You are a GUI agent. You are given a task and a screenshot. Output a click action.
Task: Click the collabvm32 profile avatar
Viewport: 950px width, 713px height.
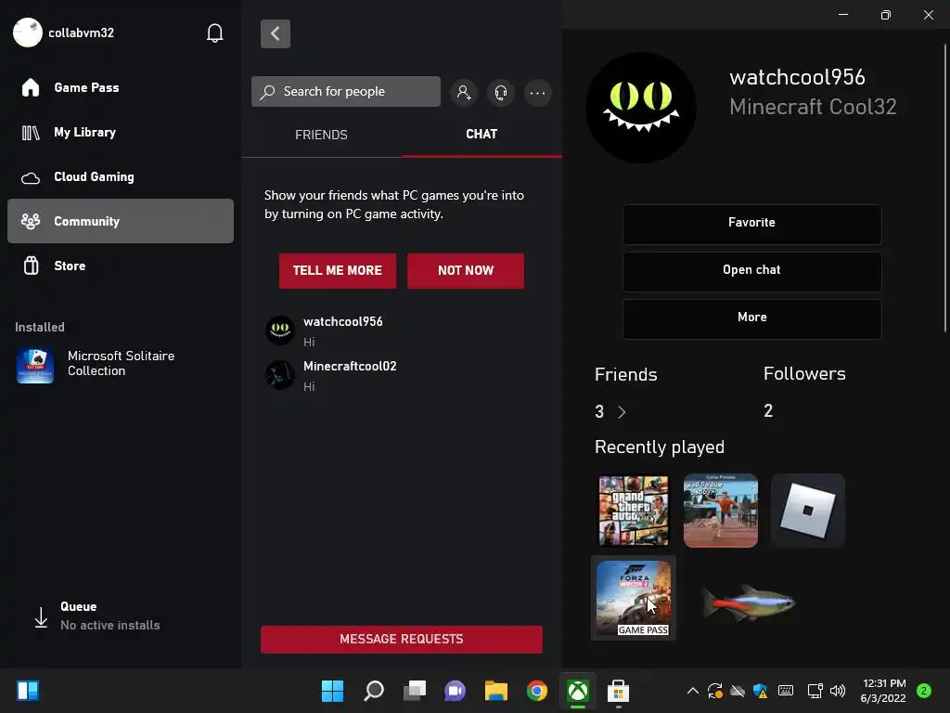(x=27, y=32)
